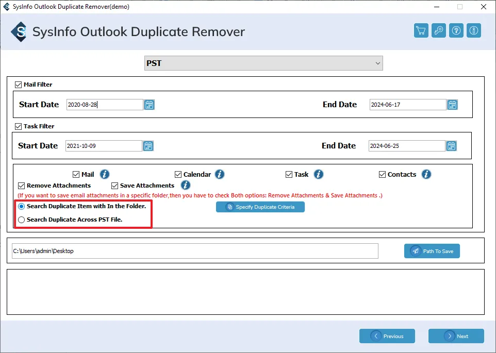This screenshot has width=496, height=353.
Task: Click the SysInfo logo in header
Action: 19,31
